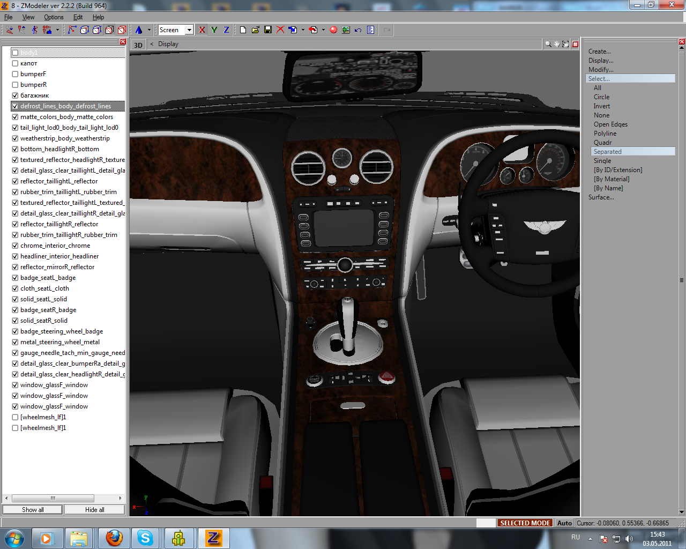Click the red X delete toolbar icon
686x549 pixels.
[x=280, y=30]
